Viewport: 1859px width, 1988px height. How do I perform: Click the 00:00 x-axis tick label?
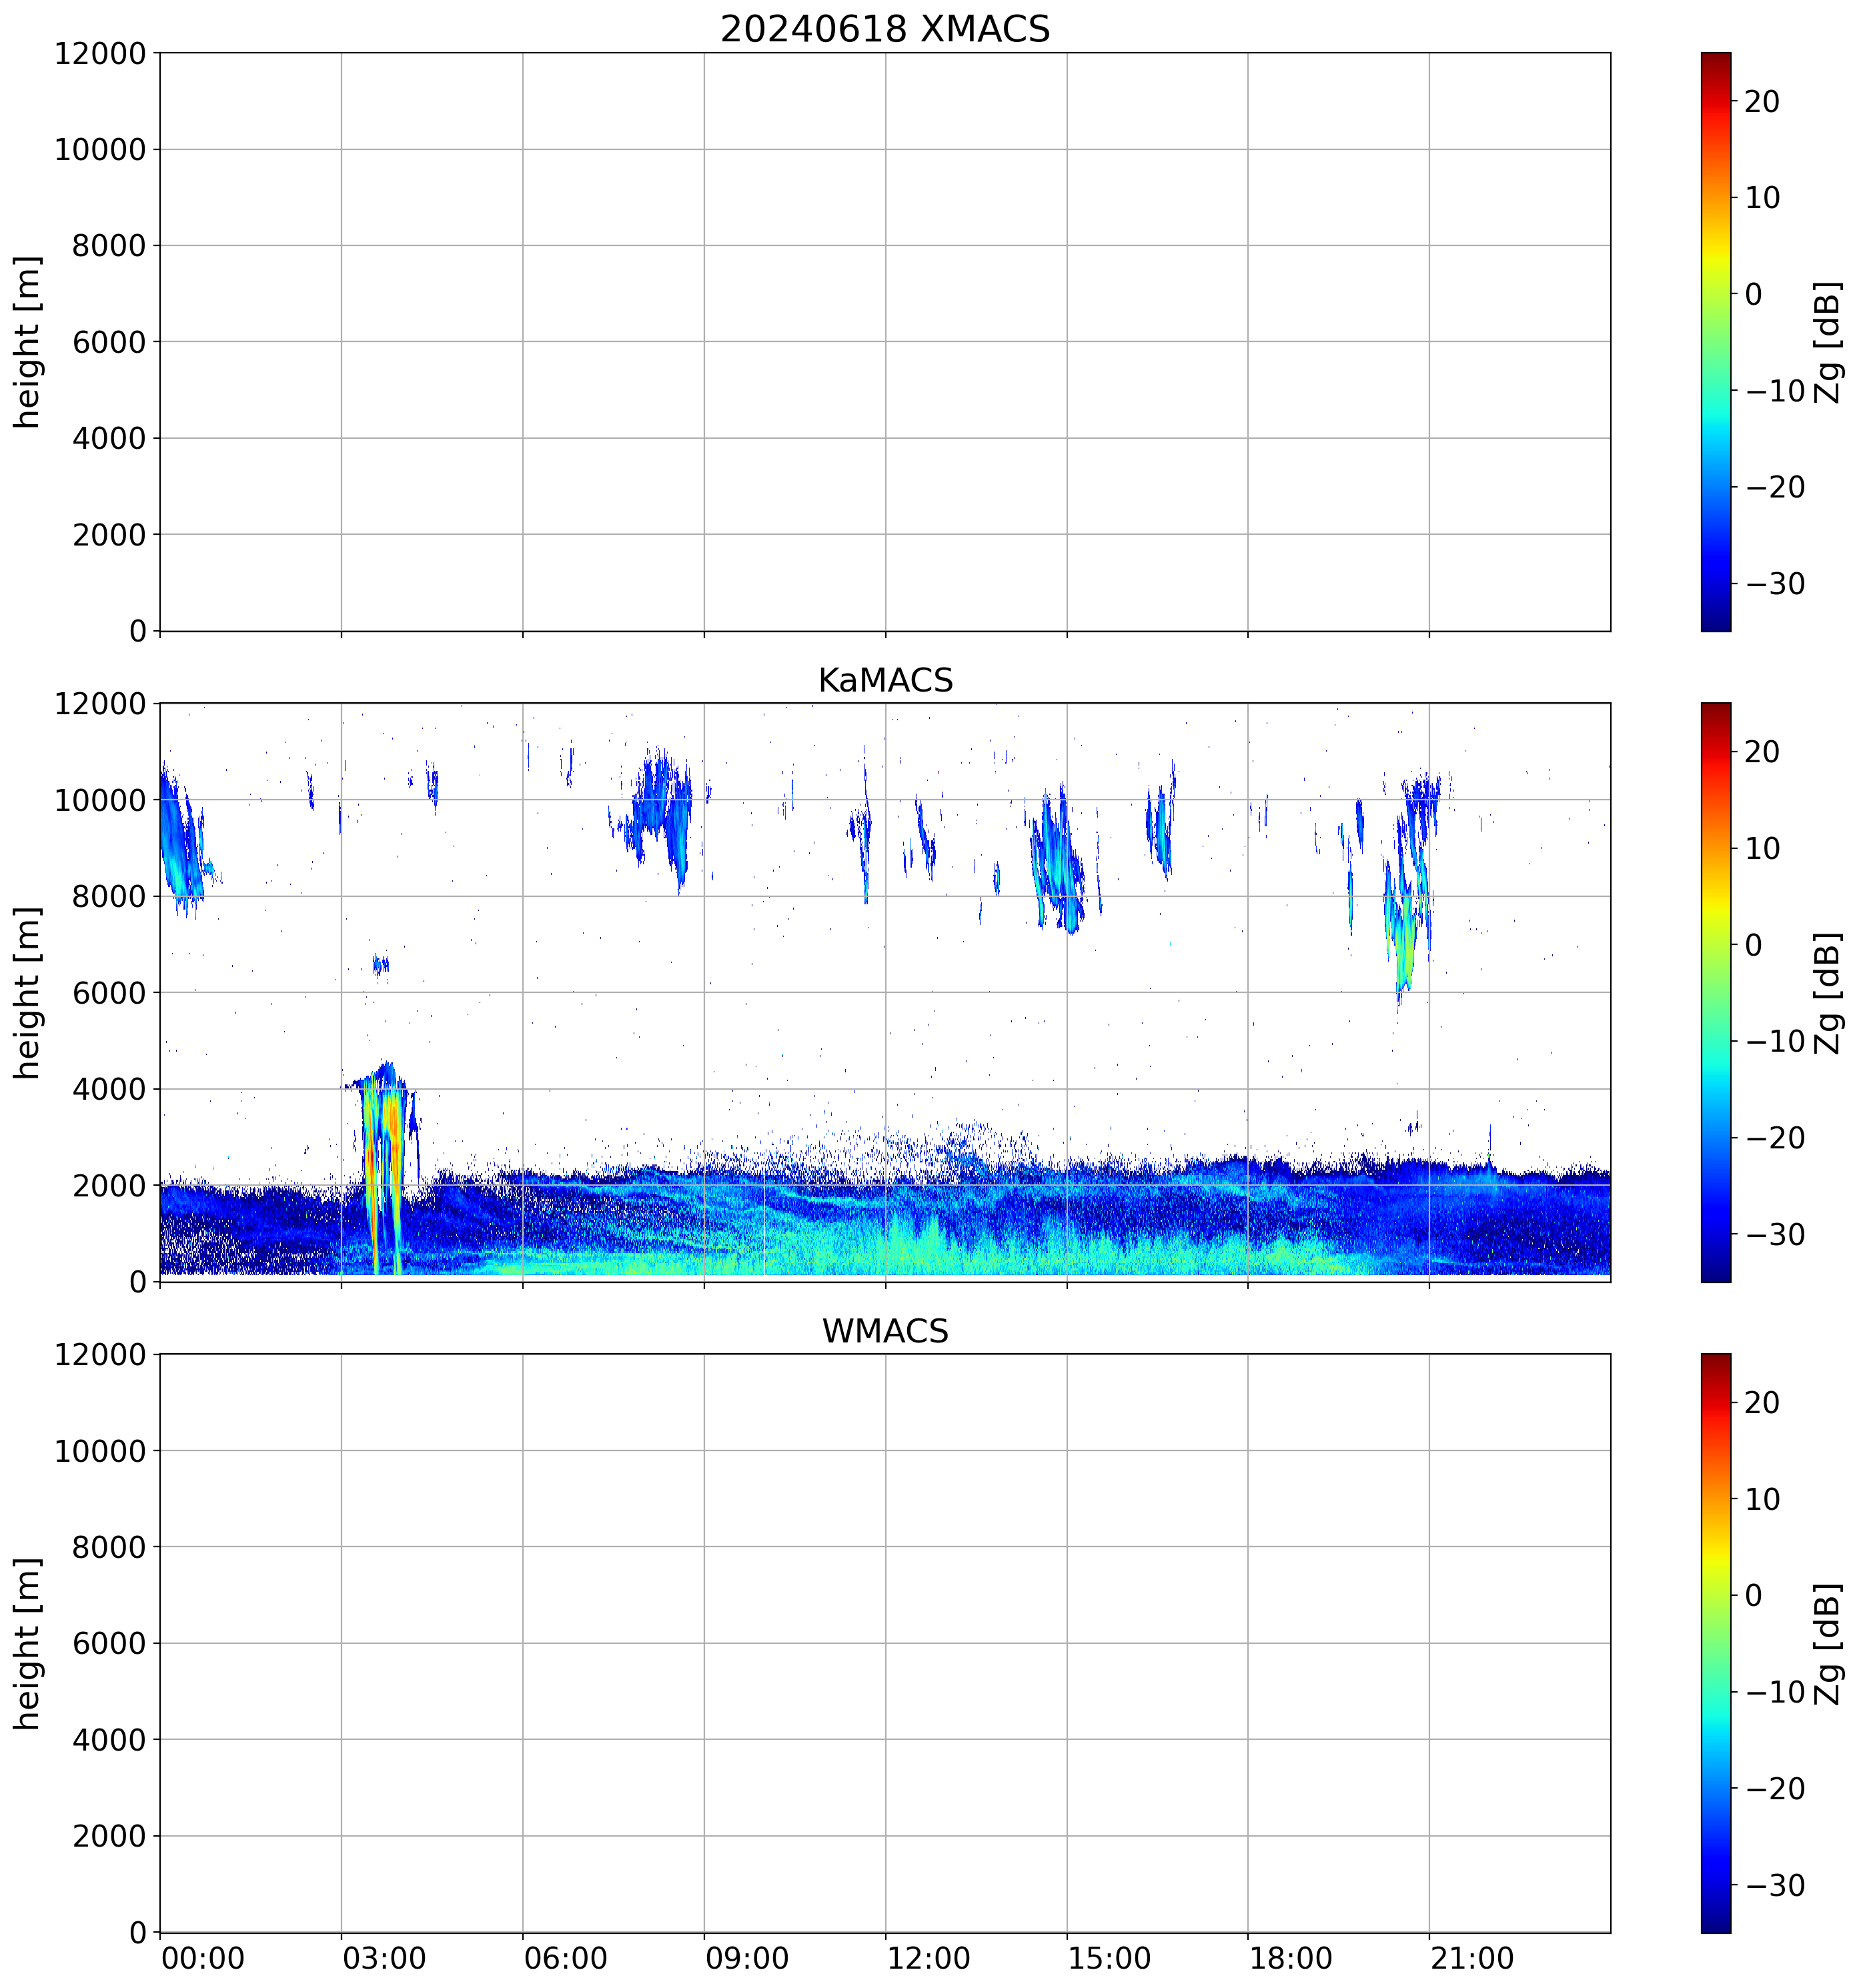203,1957
